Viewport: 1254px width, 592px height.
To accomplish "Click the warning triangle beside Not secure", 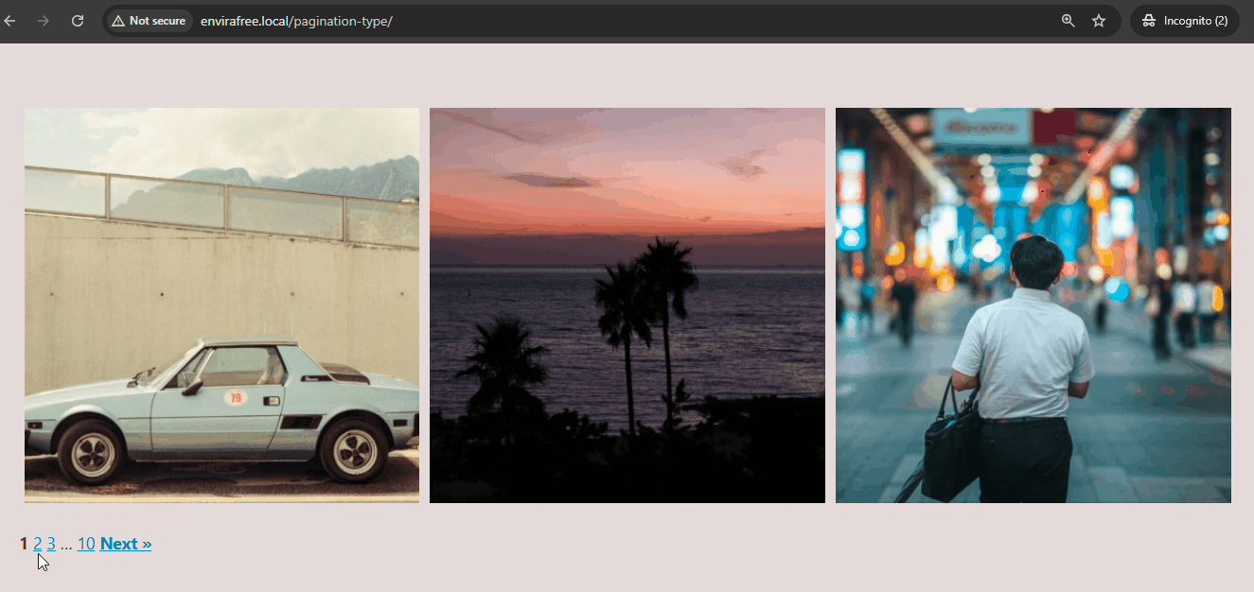I will click(117, 20).
